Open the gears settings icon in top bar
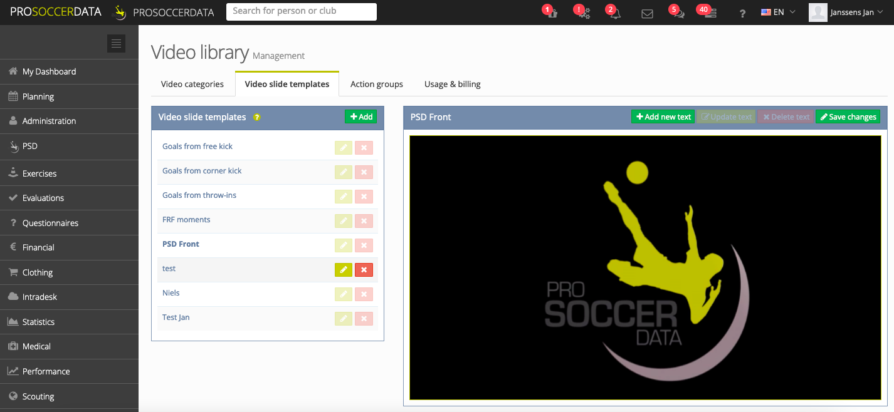 [584, 13]
